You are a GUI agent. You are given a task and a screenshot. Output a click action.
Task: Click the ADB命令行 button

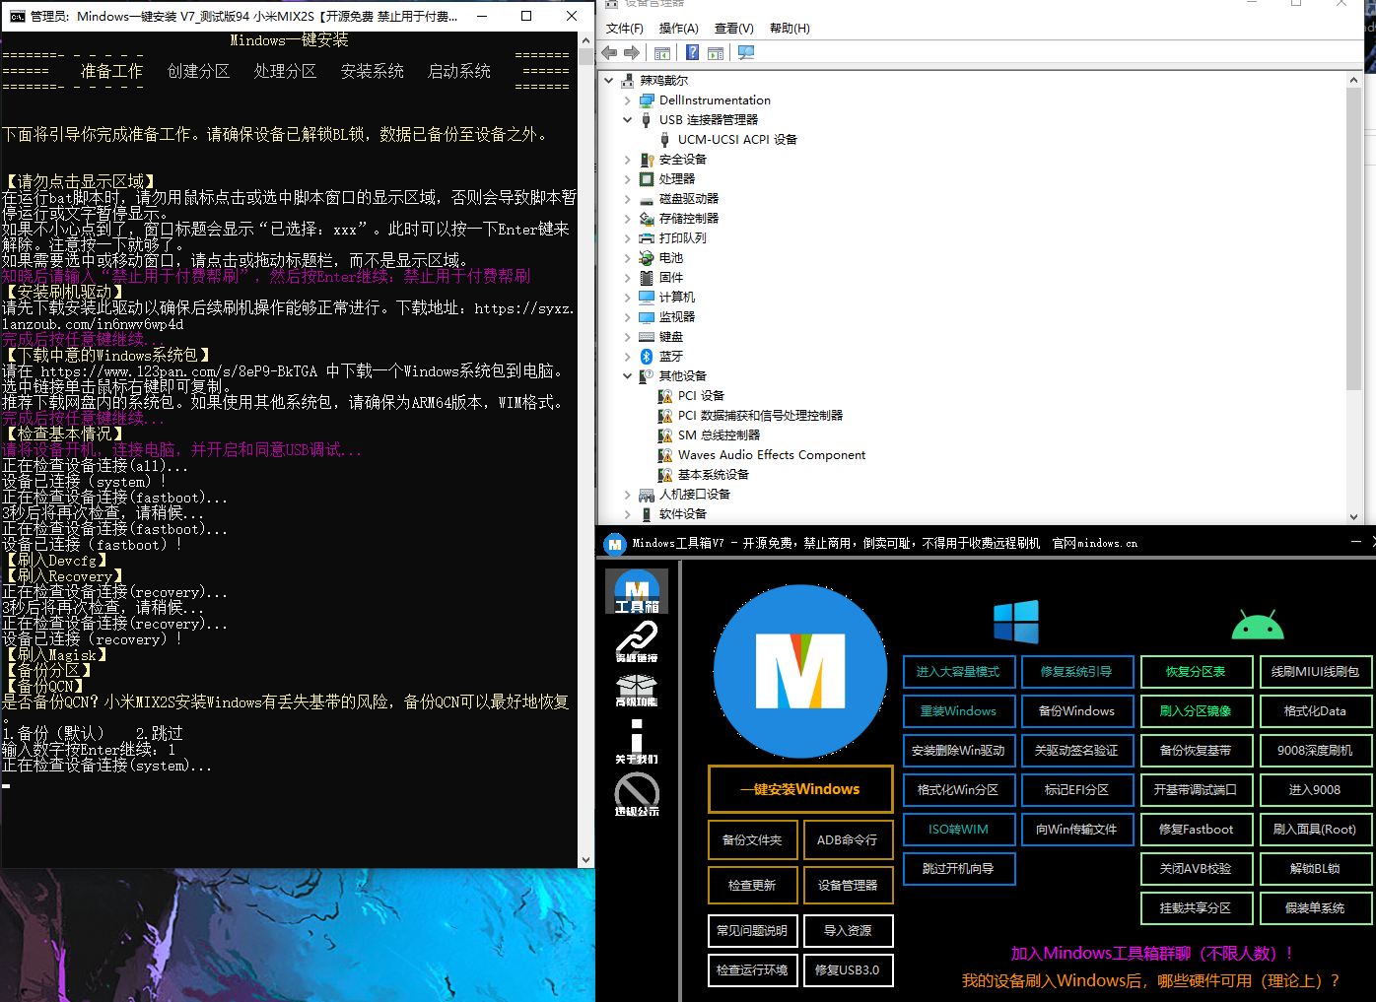848,839
